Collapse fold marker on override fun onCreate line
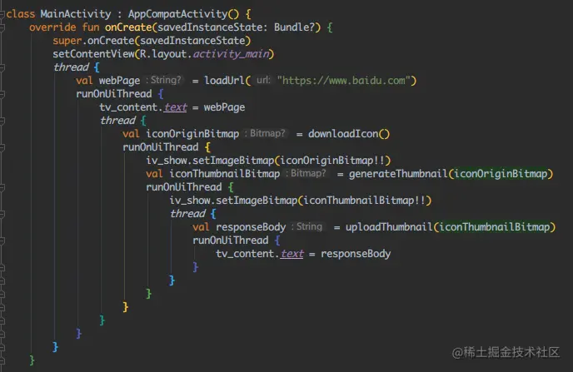 [2, 27]
